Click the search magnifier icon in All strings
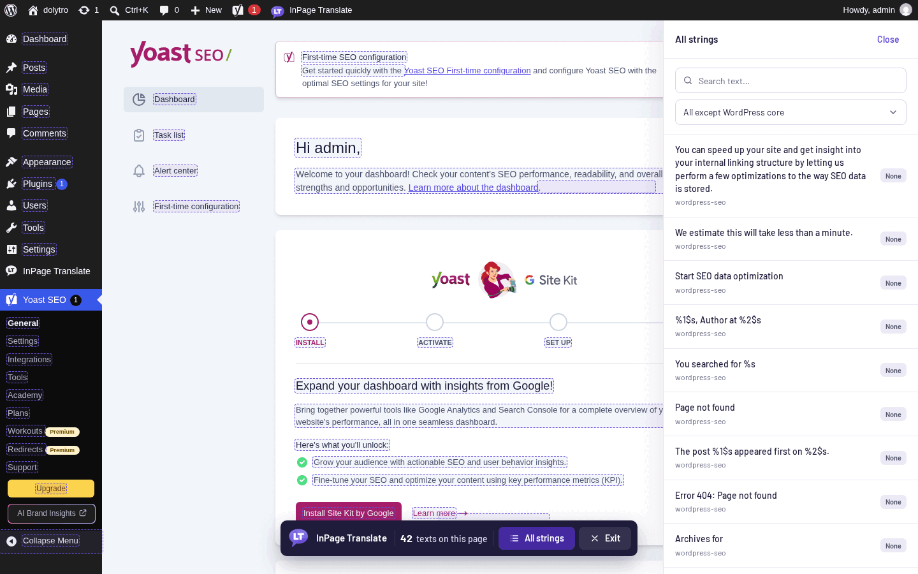Screen dimensions: 918x574 click(x=688, y=81)
